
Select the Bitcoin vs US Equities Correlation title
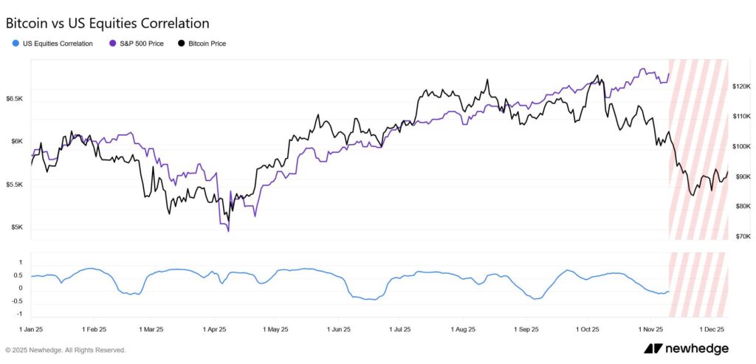[107, 24]
